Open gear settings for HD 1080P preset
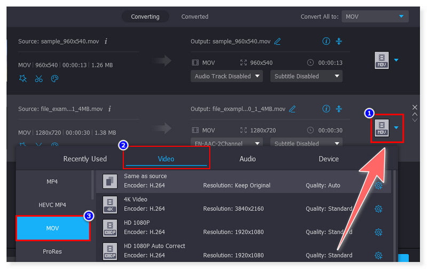The width and height of the screenshot is (427, 269). click(378, 232)
